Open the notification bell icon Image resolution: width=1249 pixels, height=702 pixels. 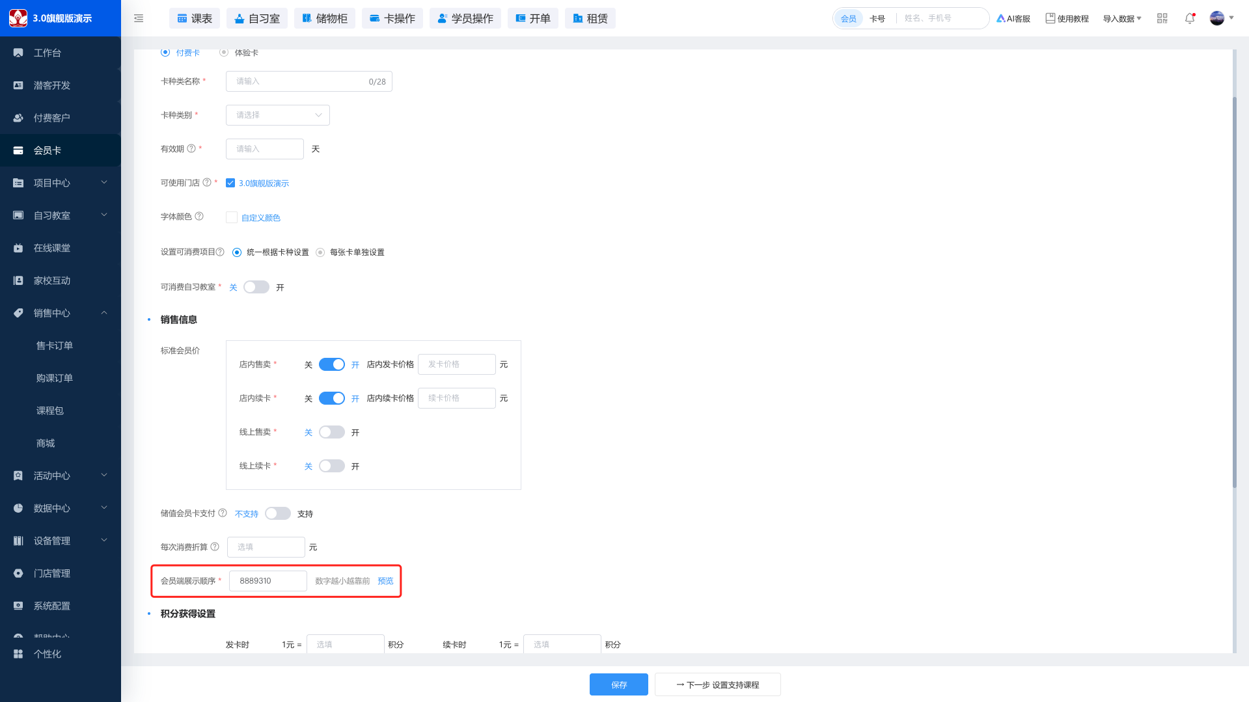tap(1190, 18)
